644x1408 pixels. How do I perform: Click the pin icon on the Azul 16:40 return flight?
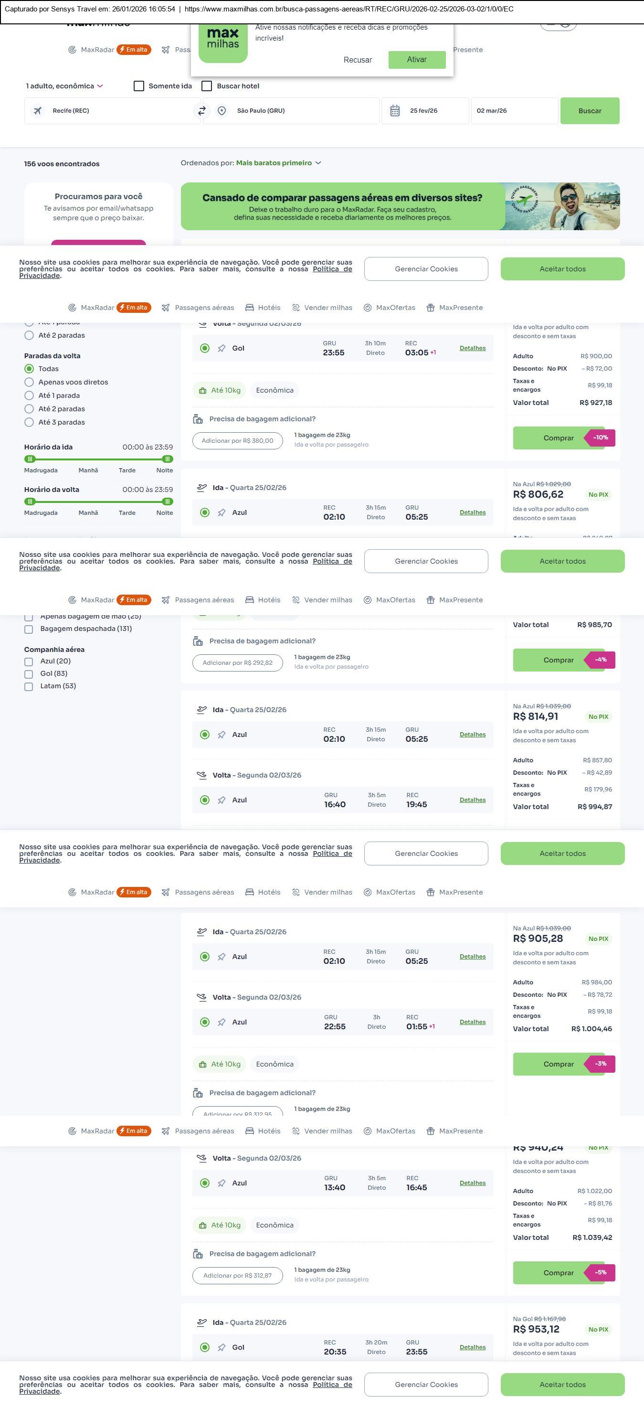point(221,800)
